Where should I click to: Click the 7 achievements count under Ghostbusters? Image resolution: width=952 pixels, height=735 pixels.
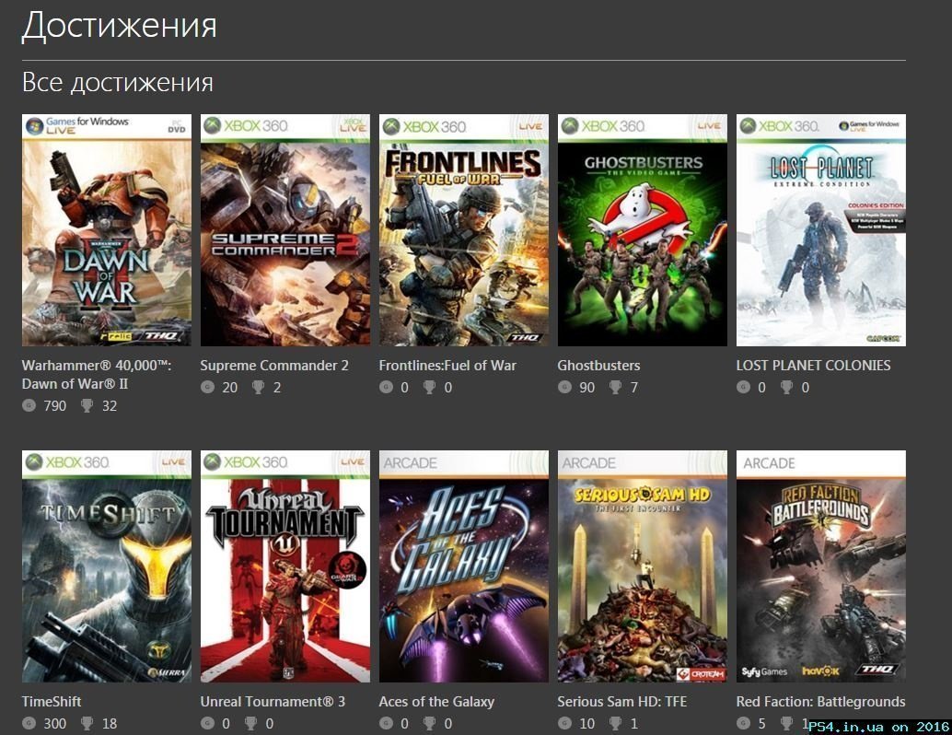pyautogui.click(x=633, y=387)
